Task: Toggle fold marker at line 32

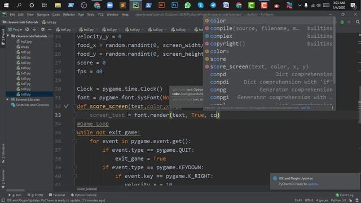Action: click(x=74, y=107)
